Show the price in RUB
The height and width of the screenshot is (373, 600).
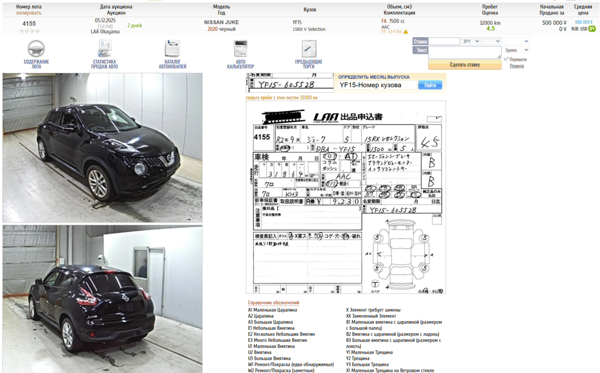coord(575,28)
